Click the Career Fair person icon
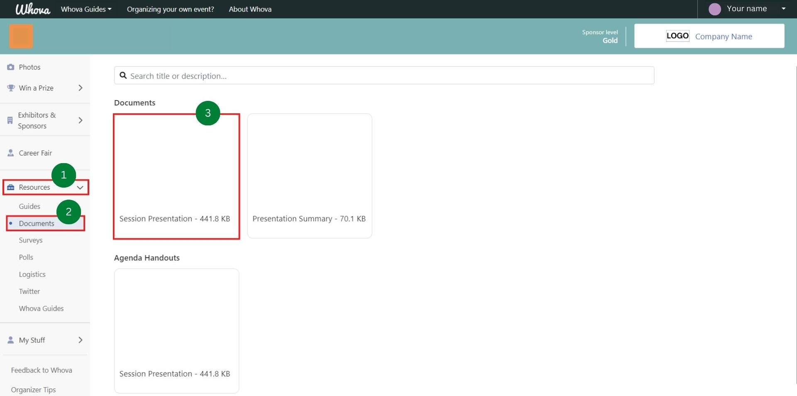 tap(11, 153)
